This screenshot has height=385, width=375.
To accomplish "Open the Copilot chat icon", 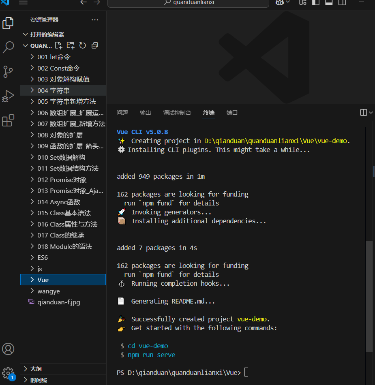I will pos(280,2).
